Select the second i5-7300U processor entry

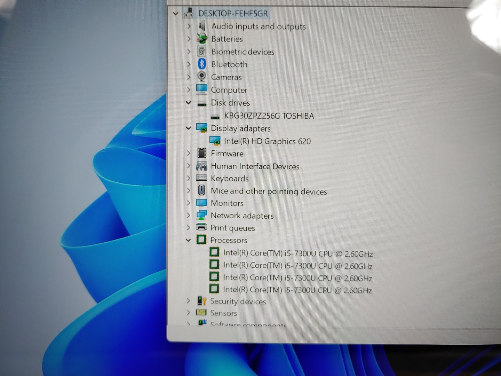(x=297, y=266)
